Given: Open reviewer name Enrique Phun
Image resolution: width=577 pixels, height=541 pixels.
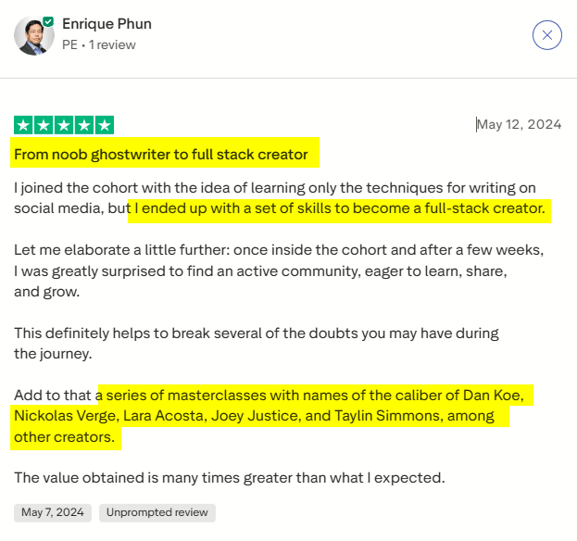Looking at the screenshot, I should pyautogui.click(x=107, y=24).
